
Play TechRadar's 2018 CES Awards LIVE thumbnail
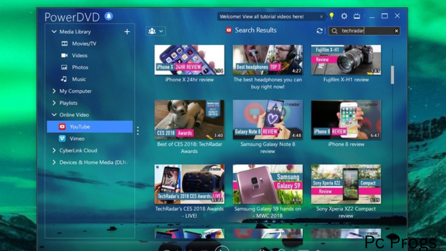pos(189,184)
